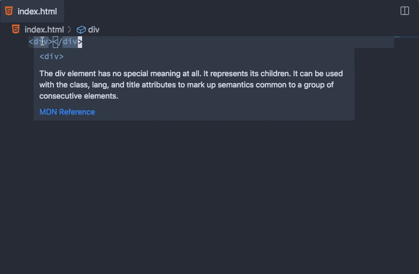Click the Split Editor icon
This screenshot has width=419, height=274.
405,11
